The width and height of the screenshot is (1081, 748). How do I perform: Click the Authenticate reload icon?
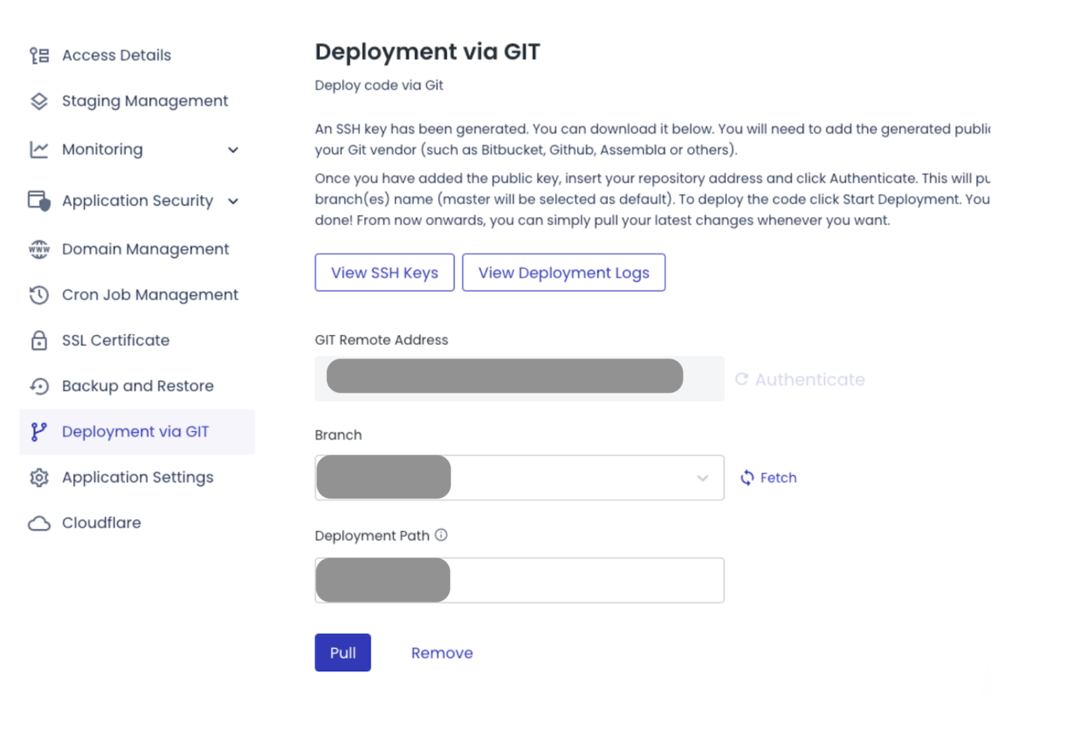(741, 379)
